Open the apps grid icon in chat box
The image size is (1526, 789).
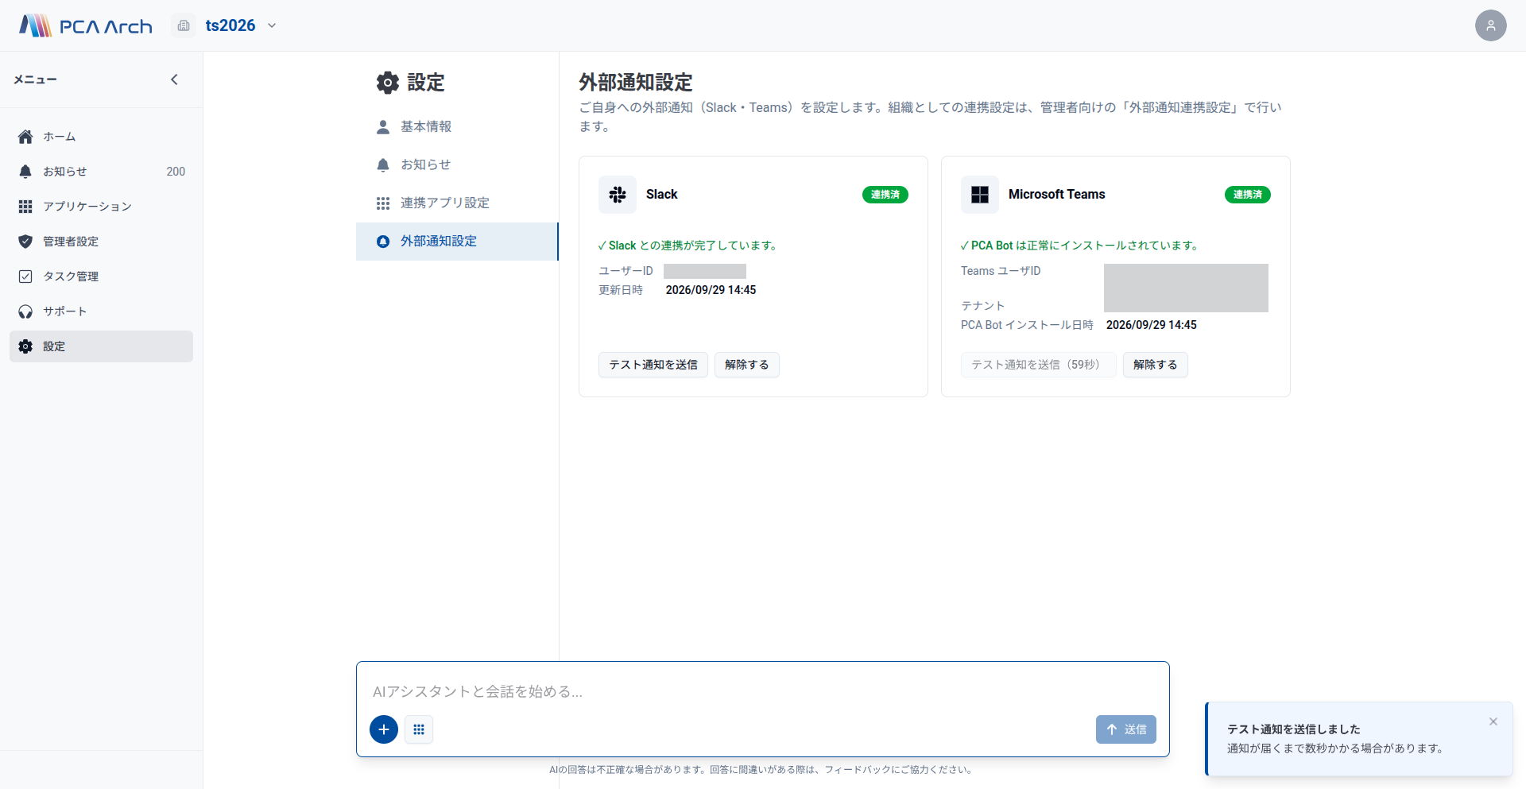coord(419,729)
